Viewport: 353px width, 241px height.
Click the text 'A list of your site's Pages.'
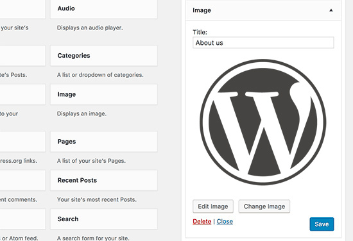pyautogui.click(x=91, y=161)
